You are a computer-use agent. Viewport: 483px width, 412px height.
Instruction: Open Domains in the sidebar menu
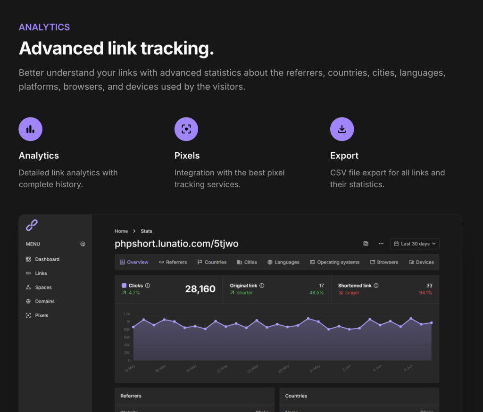click(x=44, y=301)
